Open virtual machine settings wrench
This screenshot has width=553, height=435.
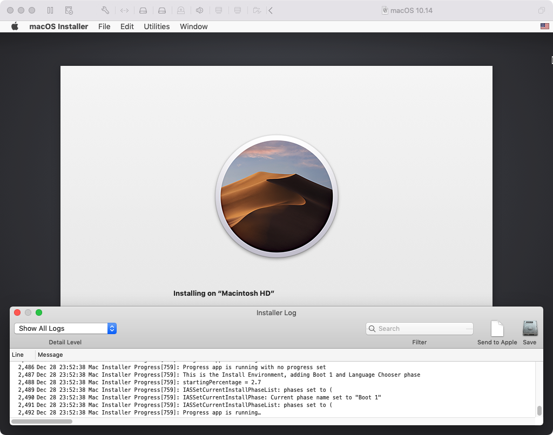click(105, 10)
